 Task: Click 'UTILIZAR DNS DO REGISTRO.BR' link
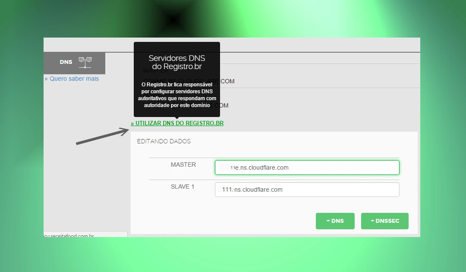(x=177, y=123)
